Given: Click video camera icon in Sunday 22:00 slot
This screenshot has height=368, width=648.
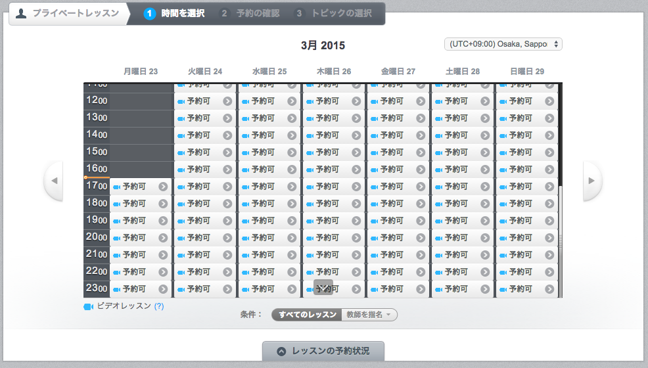Looking at the screenshot, I should point(503,273).
